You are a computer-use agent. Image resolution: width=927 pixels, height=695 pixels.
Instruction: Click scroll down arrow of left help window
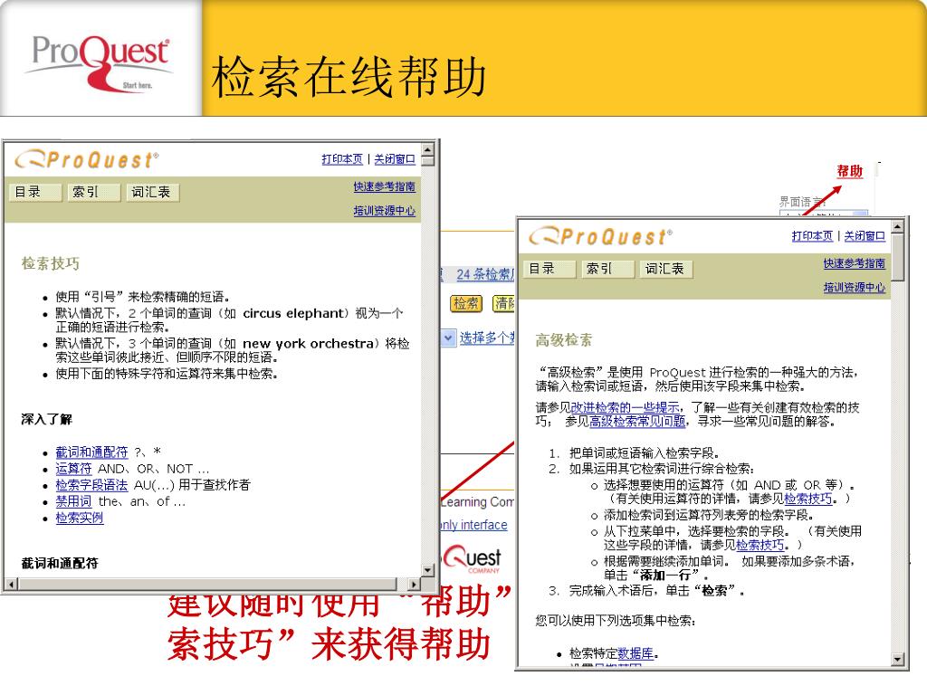[x=428, y=570]
